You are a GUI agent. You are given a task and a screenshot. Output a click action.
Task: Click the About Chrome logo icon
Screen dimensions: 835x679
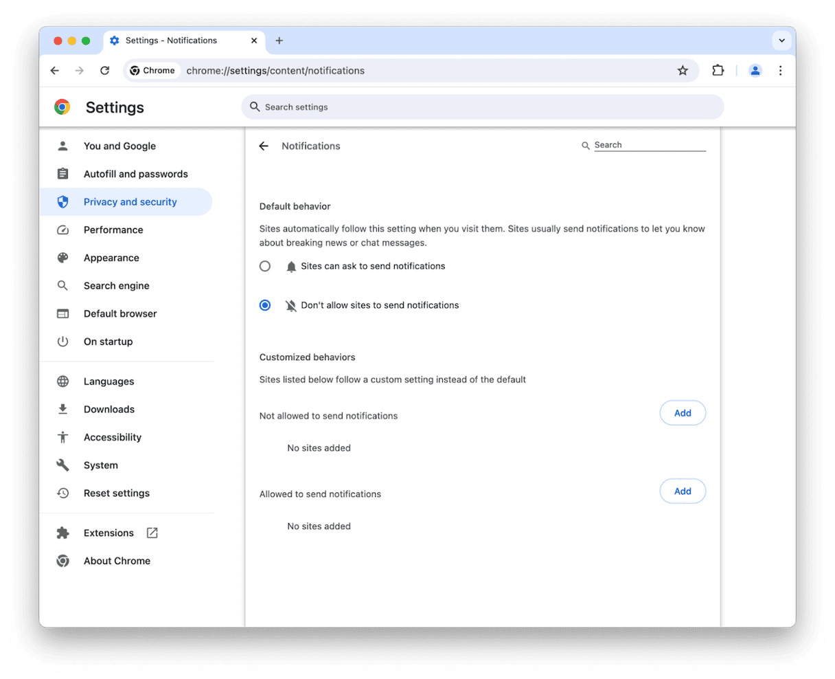click(62, 561)
